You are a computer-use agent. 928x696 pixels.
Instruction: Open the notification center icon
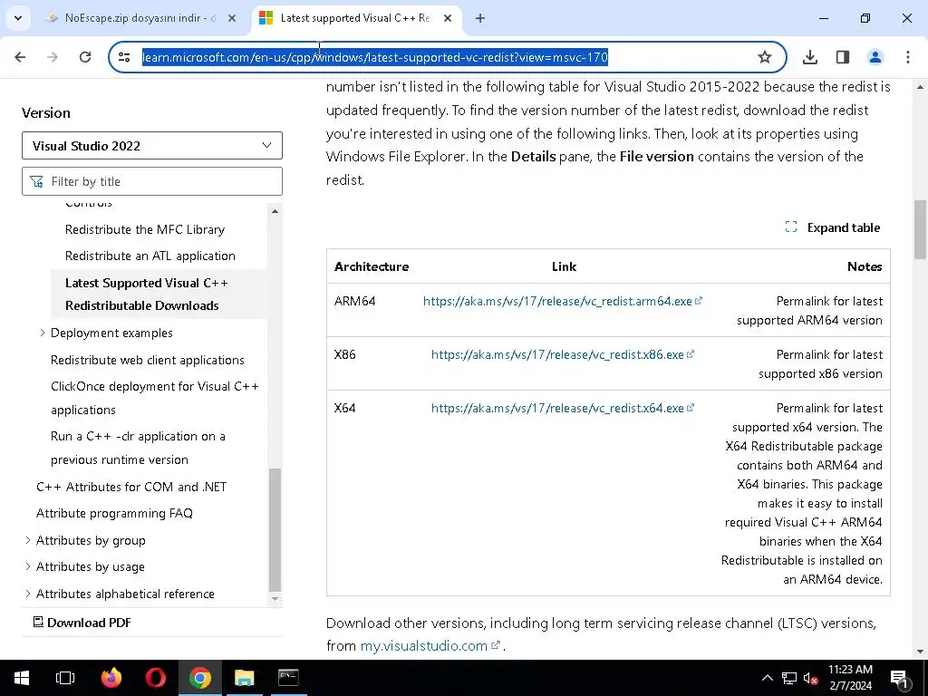click(x=899, y=678)
